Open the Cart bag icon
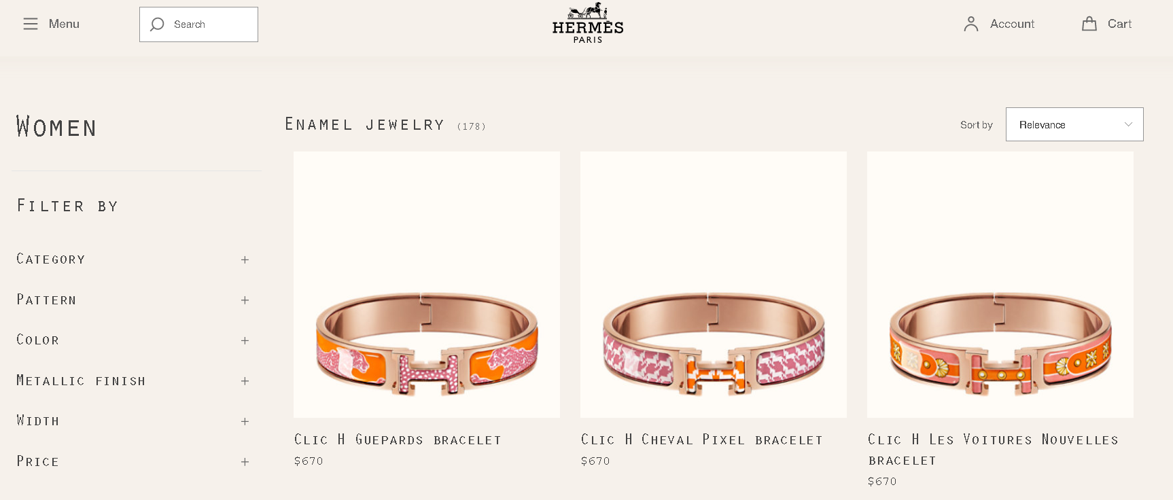The width and height of the screenshot is (1173, 500). tap(1089, 24)
